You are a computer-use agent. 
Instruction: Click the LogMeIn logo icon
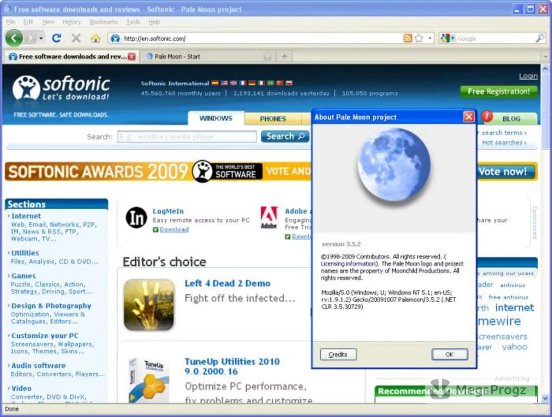coord(136,218)
